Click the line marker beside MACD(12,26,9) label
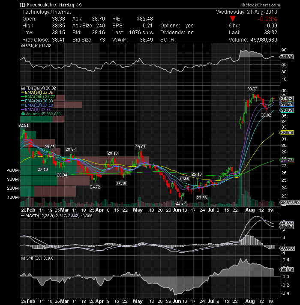 coord(23,216)
